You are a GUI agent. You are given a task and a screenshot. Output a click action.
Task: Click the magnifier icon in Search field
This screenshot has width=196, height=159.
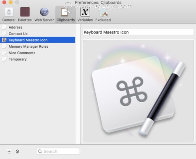click(x=40, y=151)
